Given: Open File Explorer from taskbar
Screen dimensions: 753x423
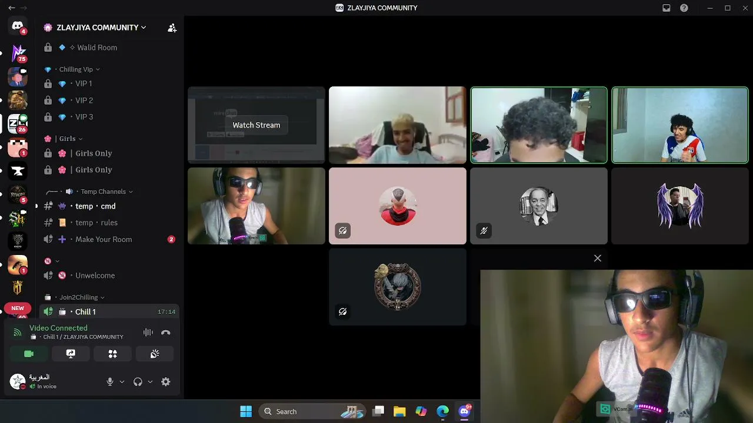Looking at the screenshot, I should (x=399, y=411).
